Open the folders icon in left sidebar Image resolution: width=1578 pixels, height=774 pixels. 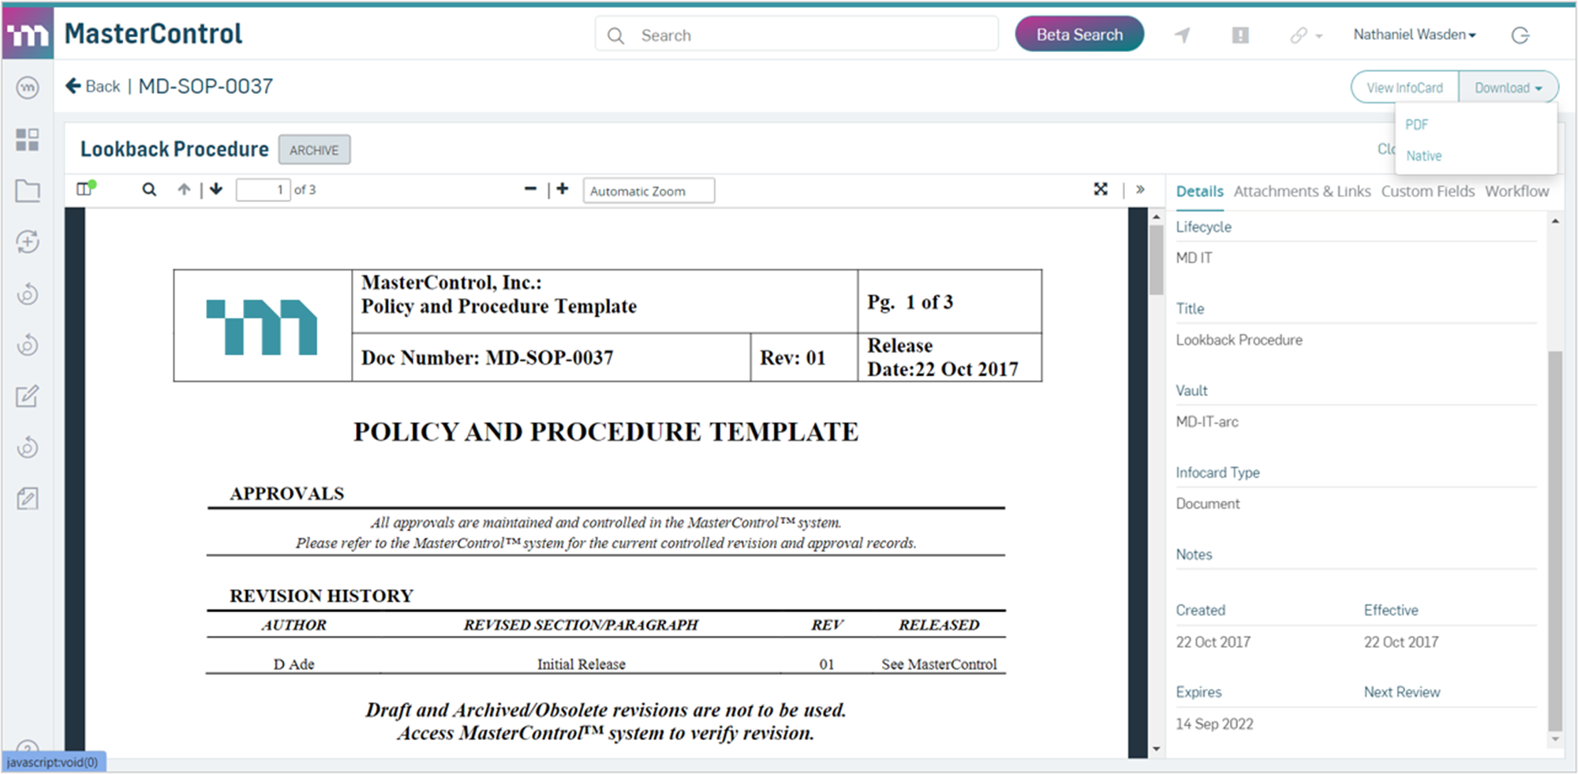(28, 190)
